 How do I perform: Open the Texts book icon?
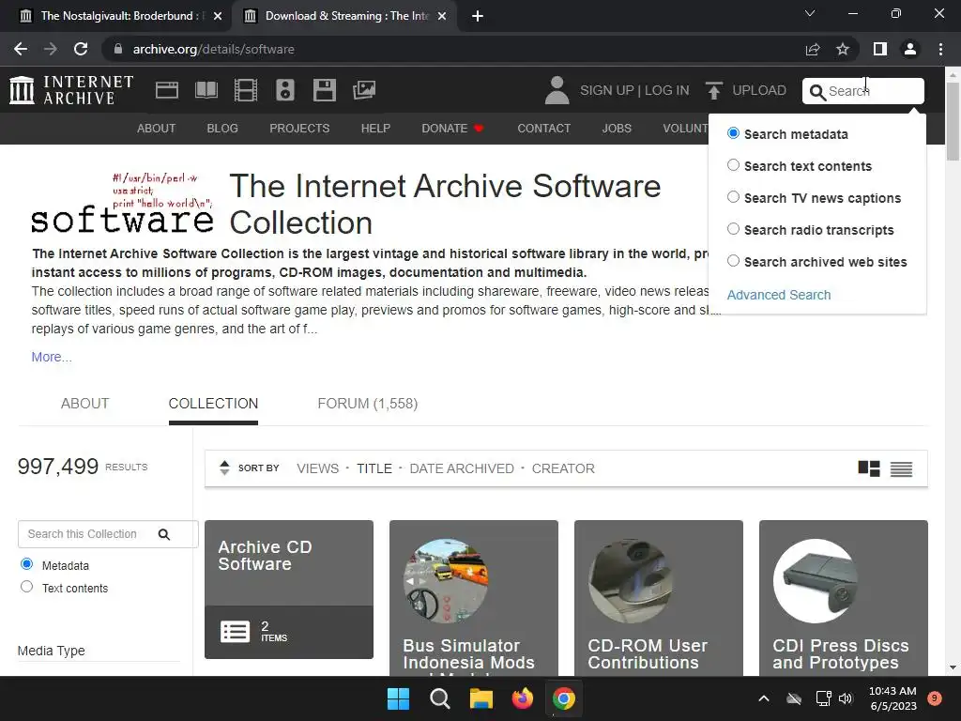click(x=206, y=90)
